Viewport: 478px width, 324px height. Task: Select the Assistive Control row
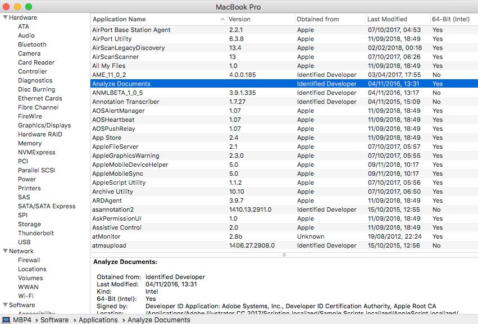284,227
